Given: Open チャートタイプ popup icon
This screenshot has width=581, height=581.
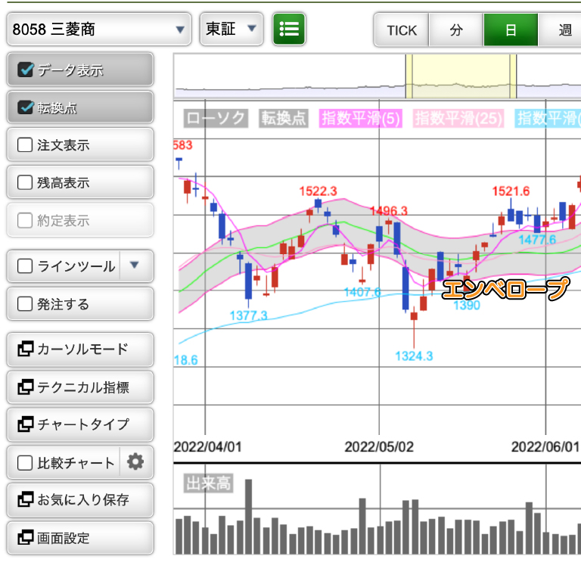Looking at the screenshot, I should tap(26, 424).
